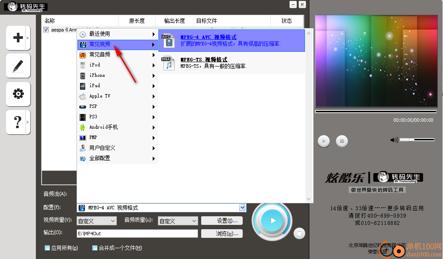Click the AVC film format icon
Screen dimensions: 443x259
pyautogui.click(x=168, y=40)
